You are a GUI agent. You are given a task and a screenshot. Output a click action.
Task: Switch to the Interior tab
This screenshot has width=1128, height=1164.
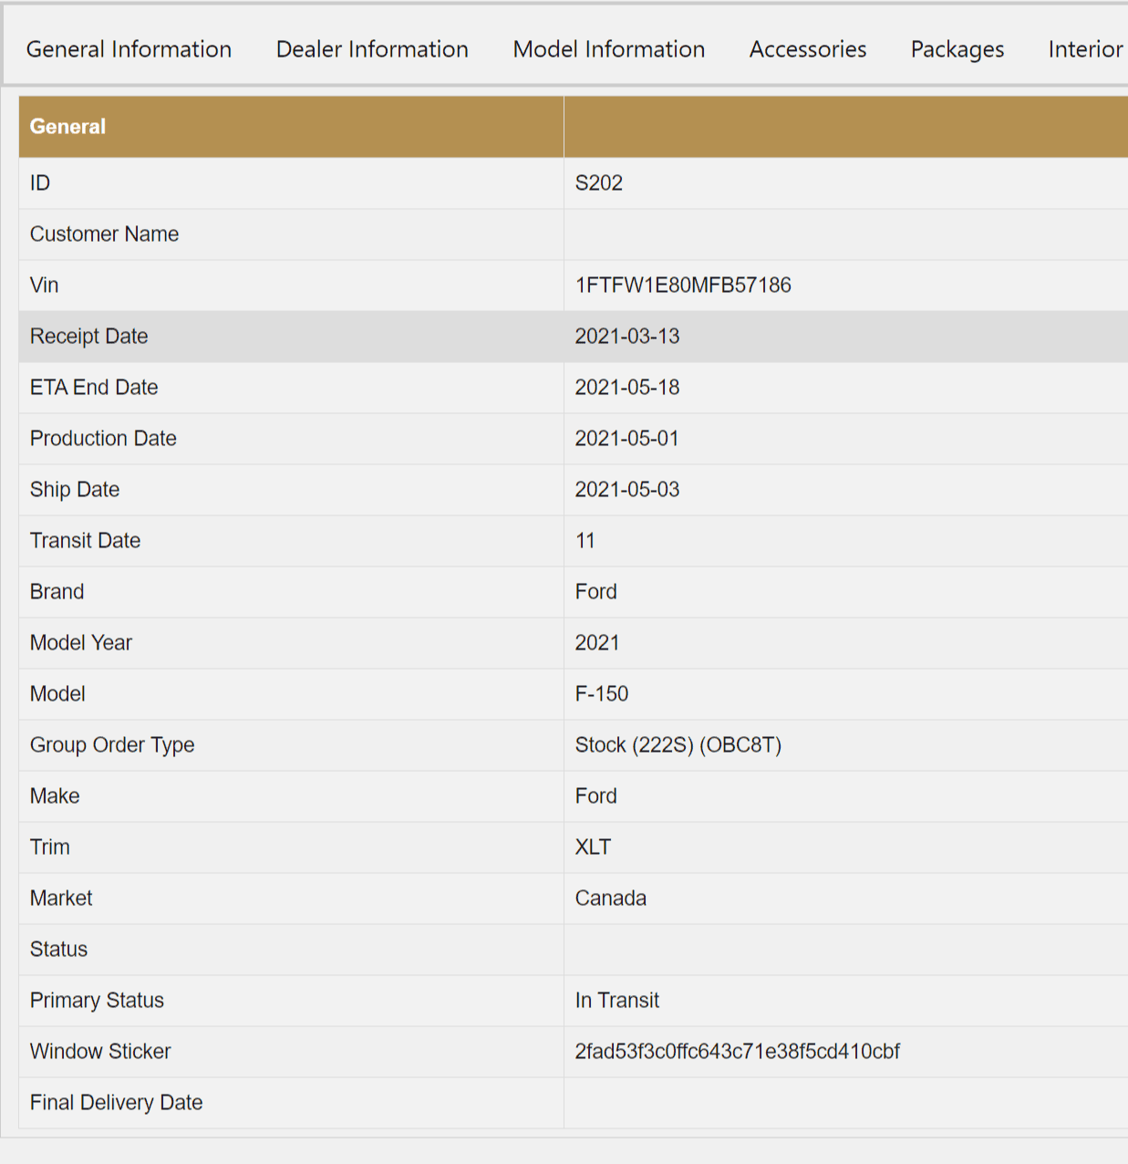point(1084,49)
